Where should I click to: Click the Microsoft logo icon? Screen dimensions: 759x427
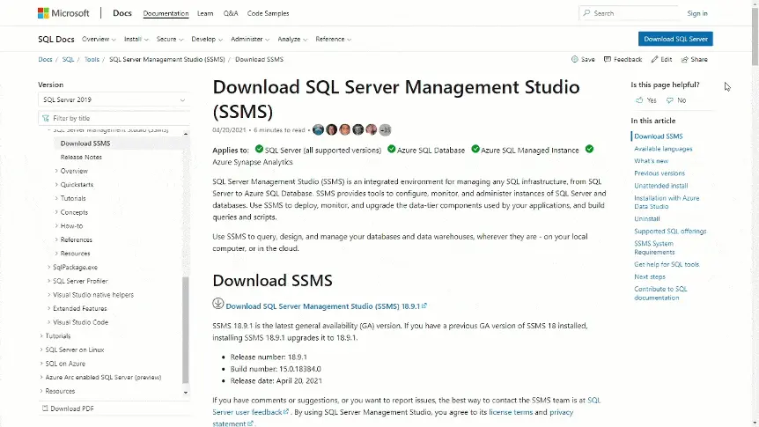click(x=43, y=13)
